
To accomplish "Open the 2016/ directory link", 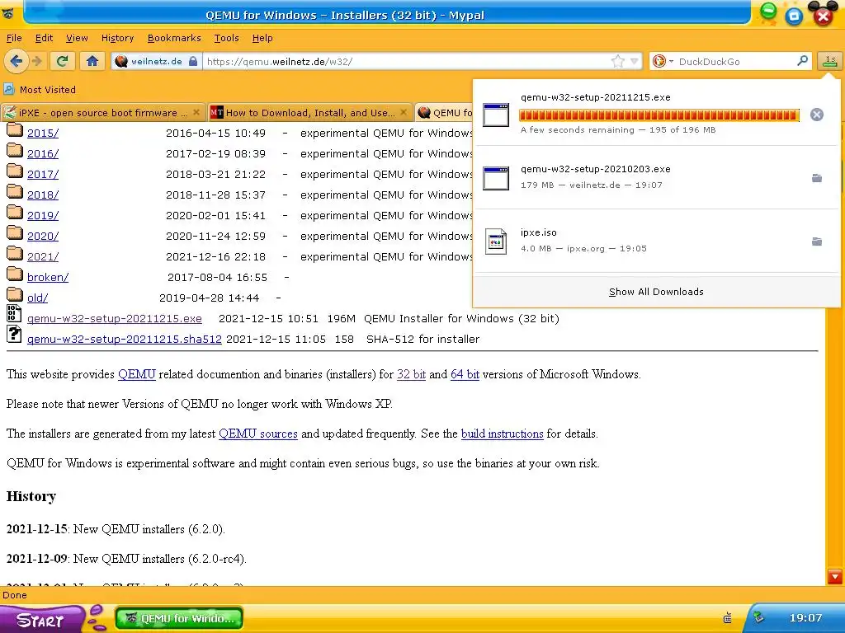I will point(43,153).
